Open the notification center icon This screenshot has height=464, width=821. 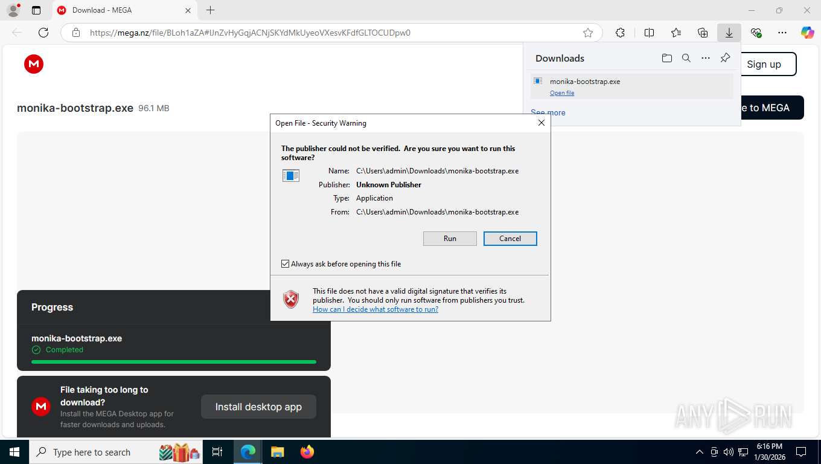[x=801, y=452]
